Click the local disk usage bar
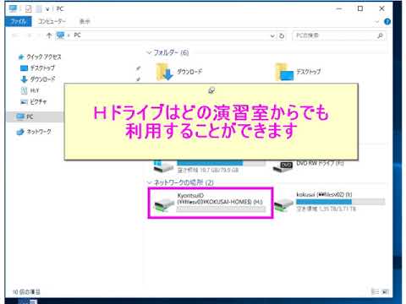 pos(221,163)
